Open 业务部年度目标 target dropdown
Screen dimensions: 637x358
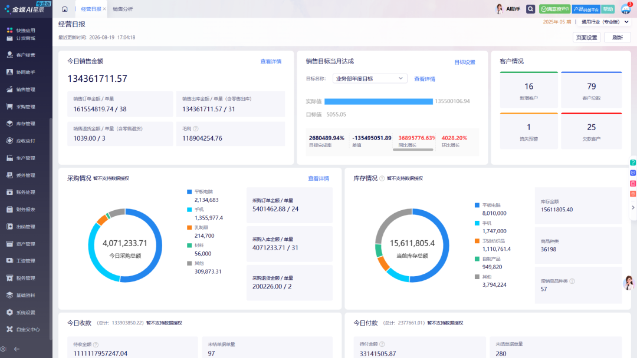(x=369, y=79)
